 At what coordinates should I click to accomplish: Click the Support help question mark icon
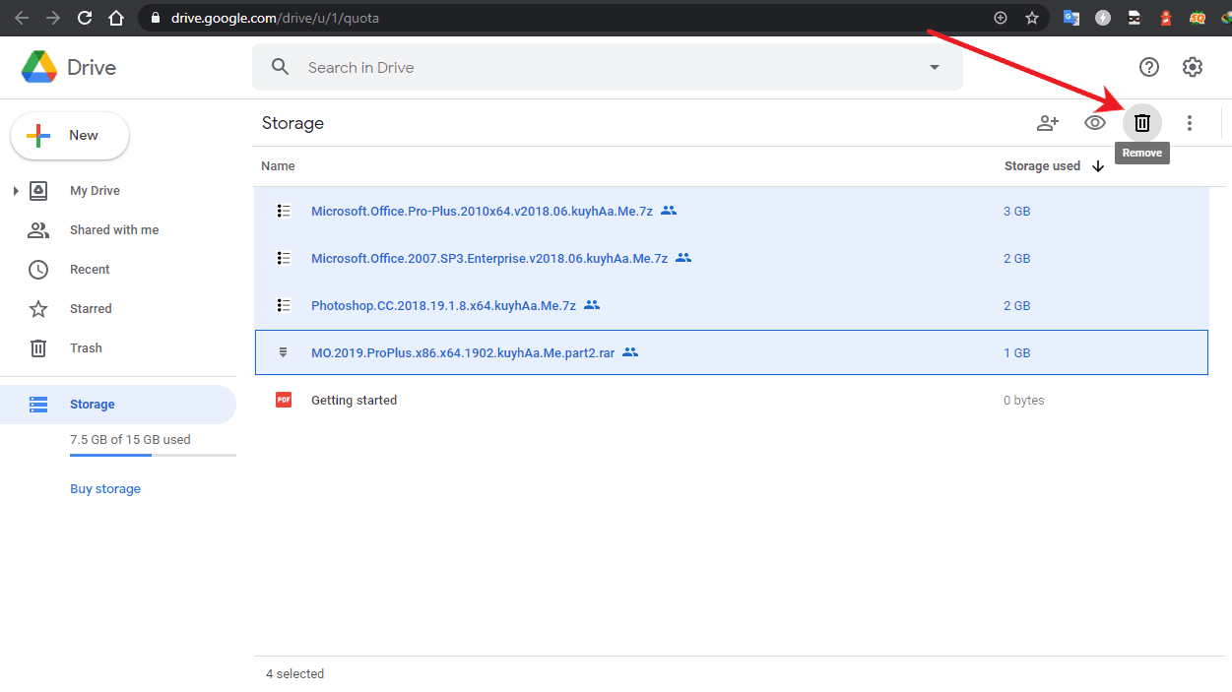[x=1148, y=67]
